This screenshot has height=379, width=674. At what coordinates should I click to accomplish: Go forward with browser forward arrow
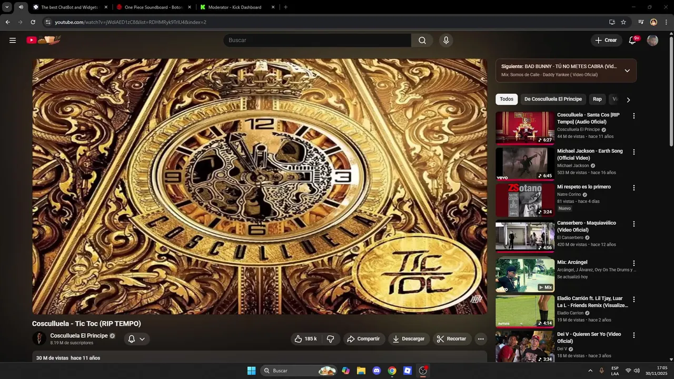pyautogui.click(x=20, y=22)
